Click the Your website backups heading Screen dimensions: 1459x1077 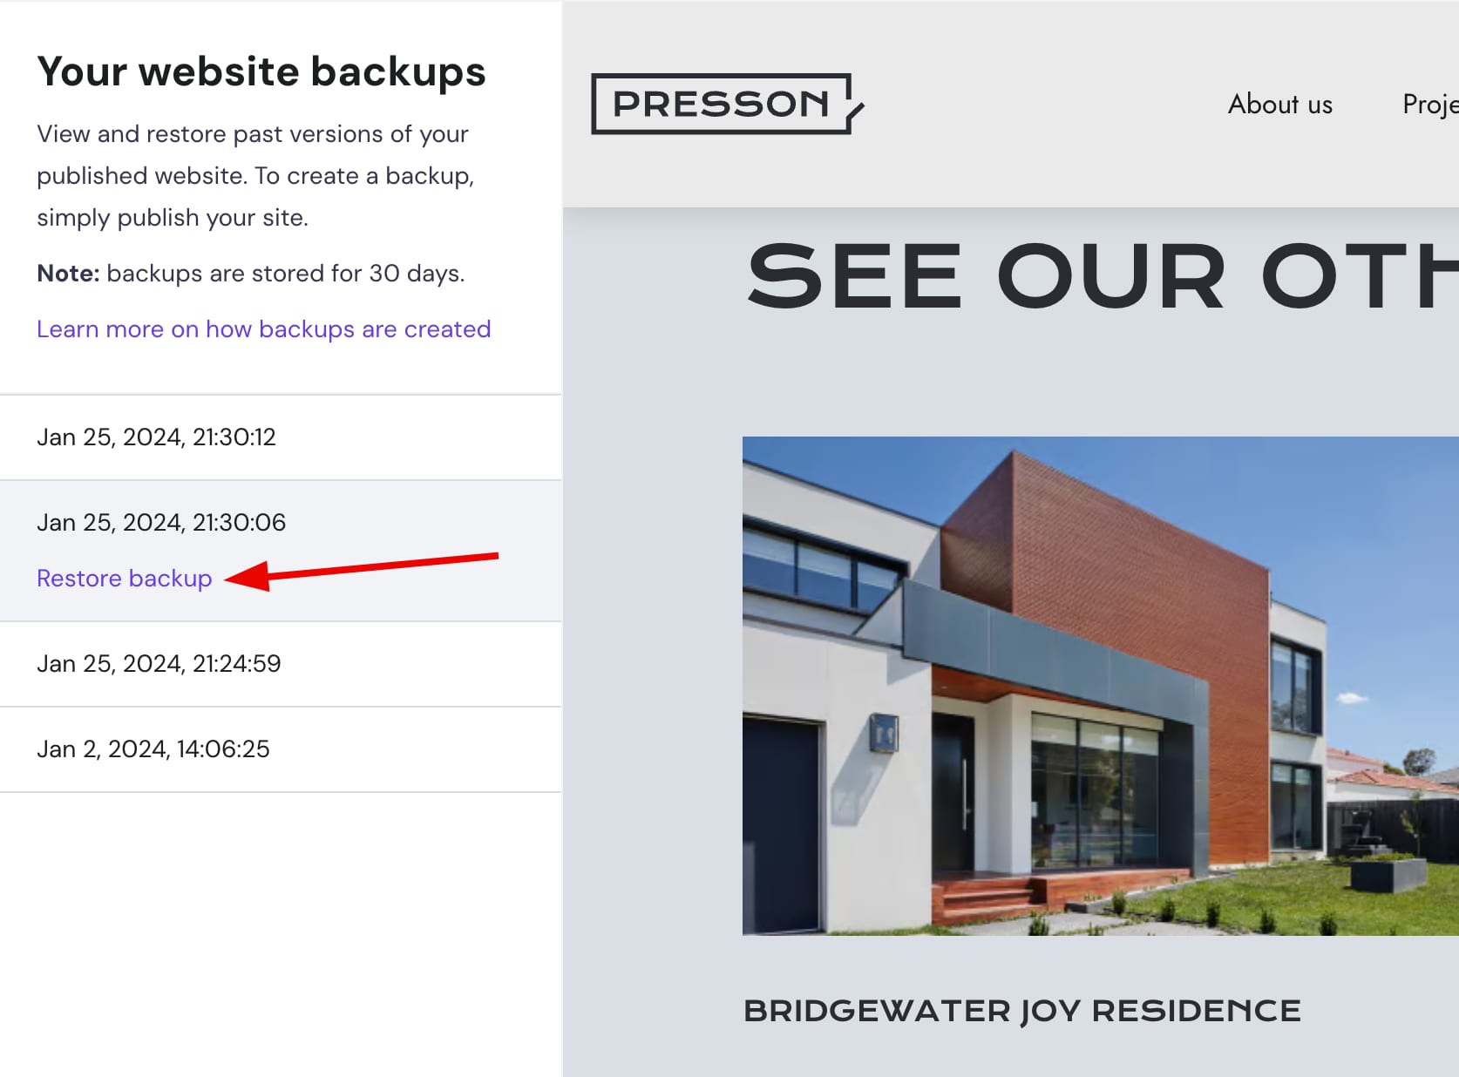click(x=261, y=71)
